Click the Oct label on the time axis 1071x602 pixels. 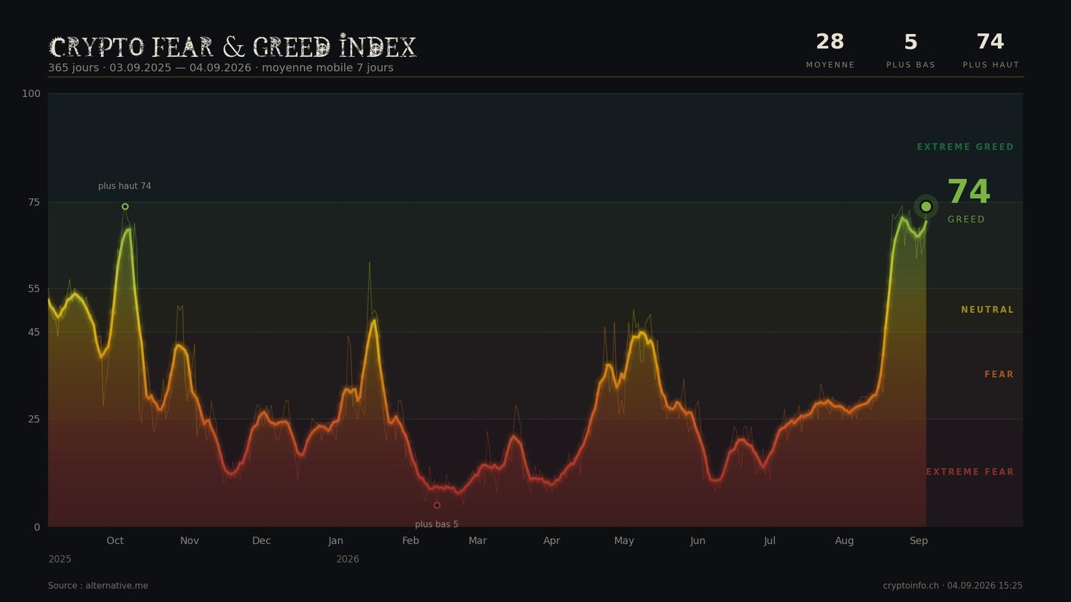[x=115, y=540]
